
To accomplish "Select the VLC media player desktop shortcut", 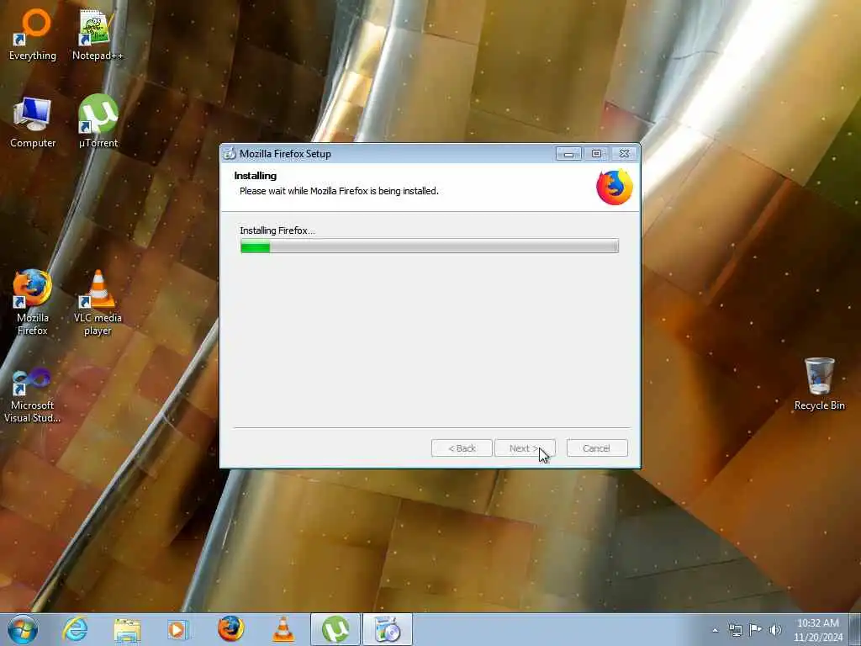I will (x=98, y=302).
